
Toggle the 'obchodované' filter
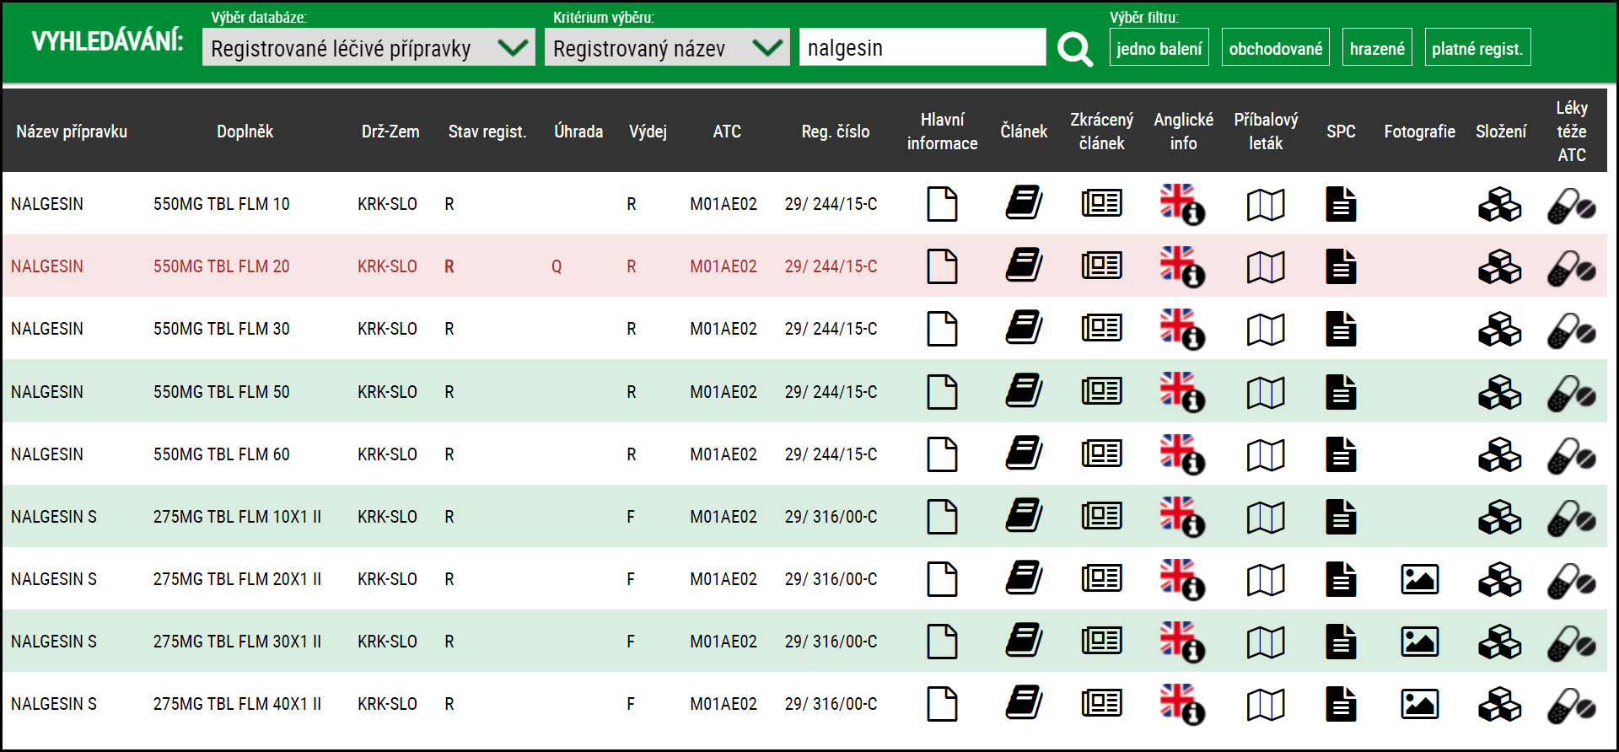(1276, 47)
